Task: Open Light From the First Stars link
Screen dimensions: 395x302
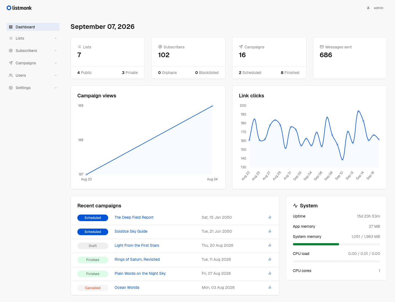Action: coord(137,245)
